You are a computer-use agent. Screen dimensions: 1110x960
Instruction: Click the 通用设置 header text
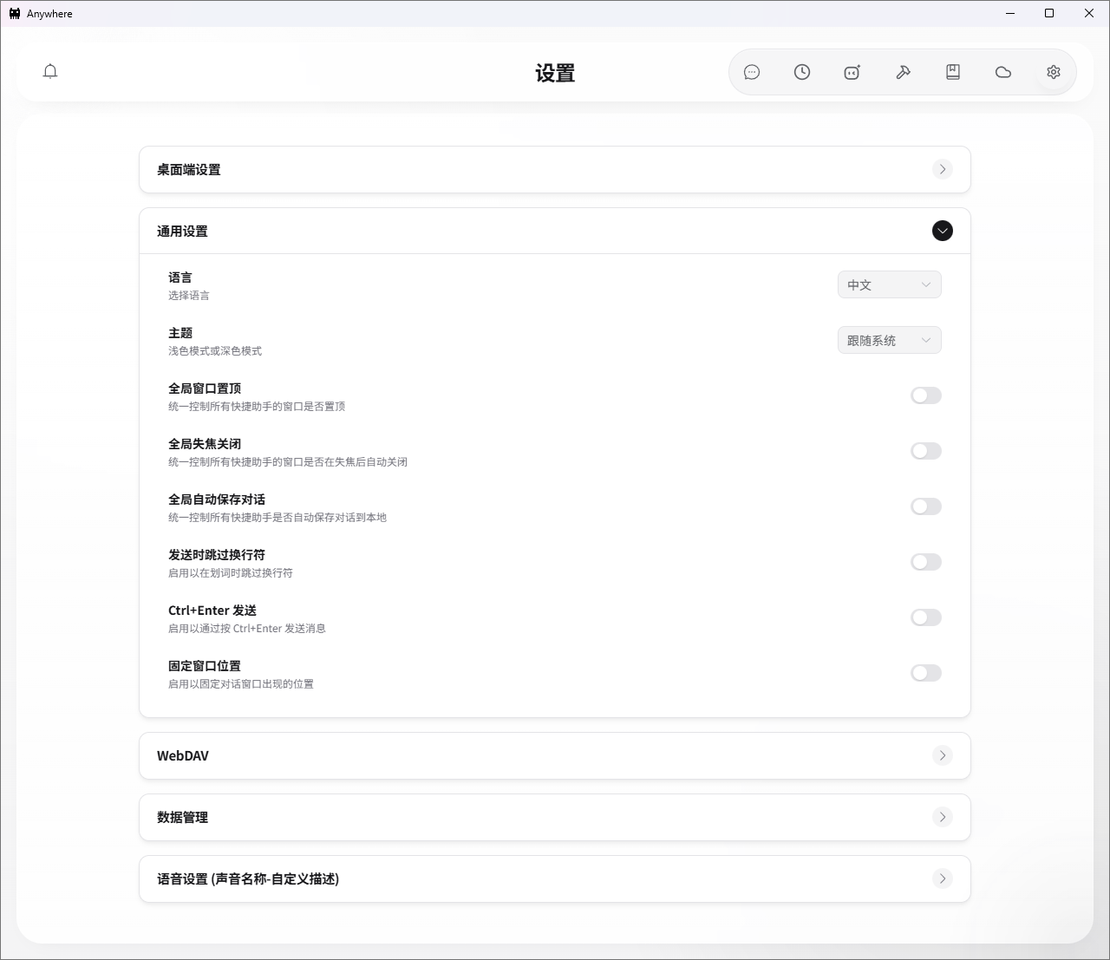point(182,232)
